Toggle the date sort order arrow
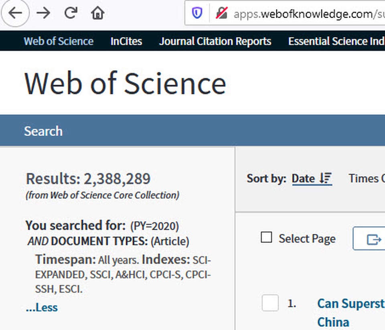Image resolution: width=385 pixels, height=330 pixels. [x=326, y=178]
